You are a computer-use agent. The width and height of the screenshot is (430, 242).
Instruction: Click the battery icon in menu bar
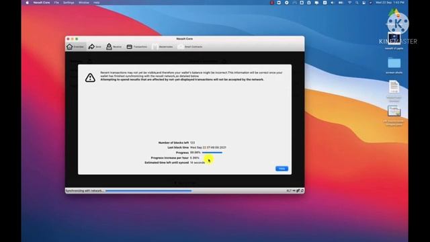click(341, 3)
